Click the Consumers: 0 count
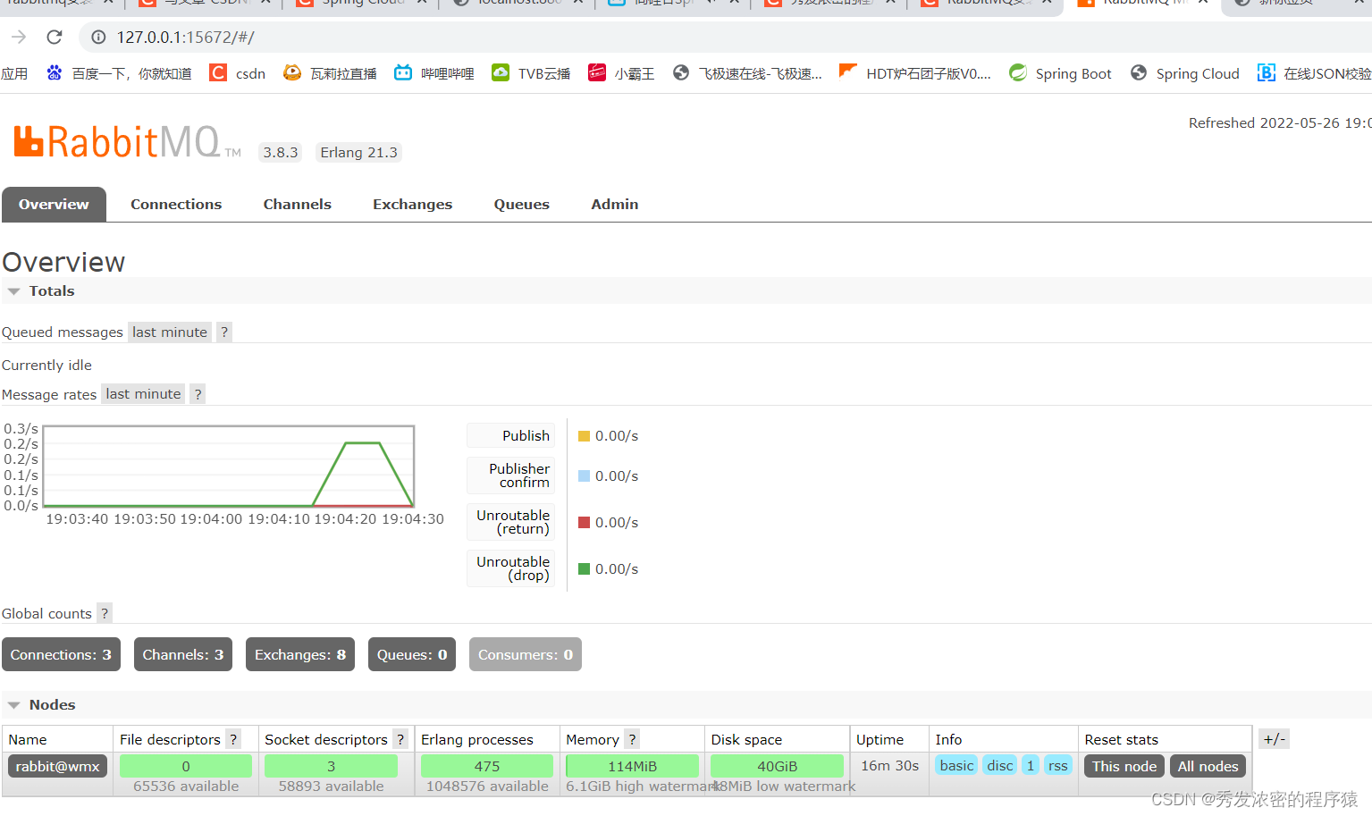This screenshot has width=1372, height=816. click(526, 654)
